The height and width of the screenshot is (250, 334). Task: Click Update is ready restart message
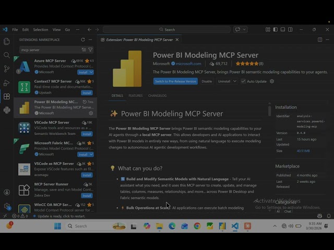(x=62, y=216)
